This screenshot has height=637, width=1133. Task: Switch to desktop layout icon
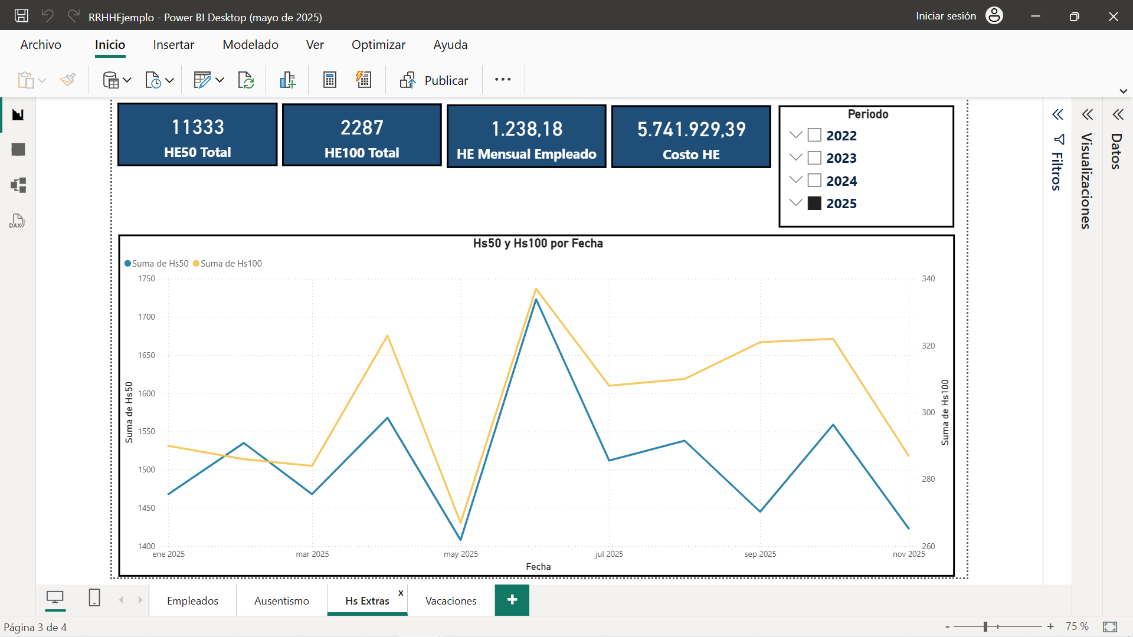click(x=55, y=598)
